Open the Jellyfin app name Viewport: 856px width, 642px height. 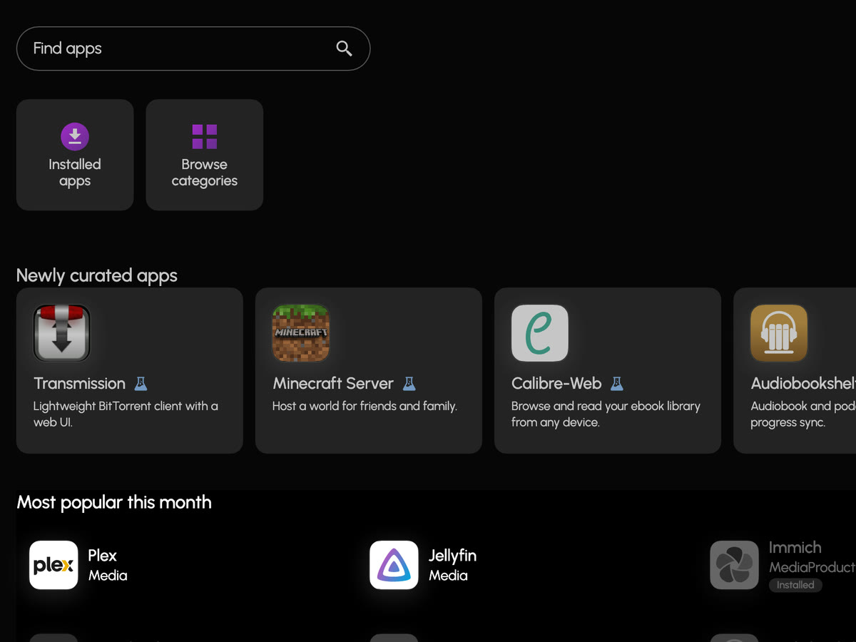pos(452,556)
